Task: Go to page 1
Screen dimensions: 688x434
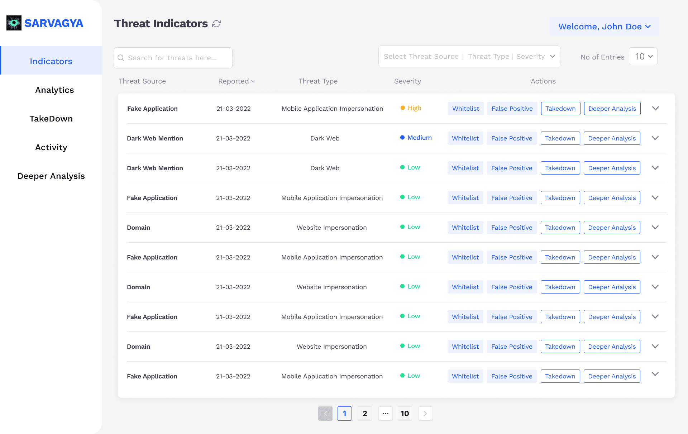Action: (x=345, y=414)
